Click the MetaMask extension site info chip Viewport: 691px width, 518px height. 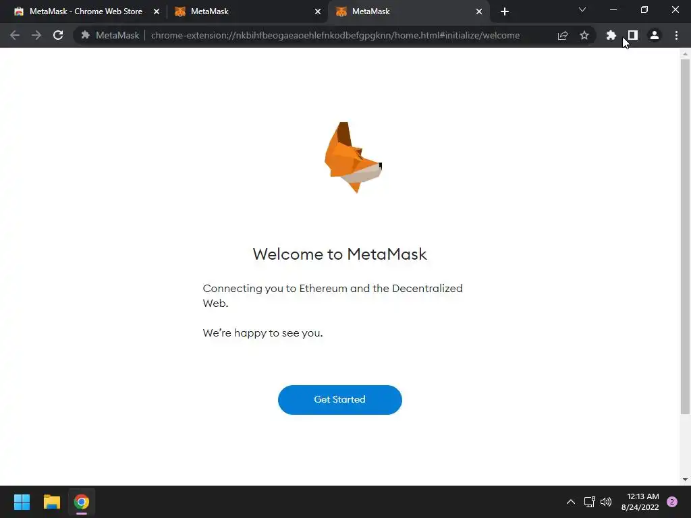click(x=110, y=35)
